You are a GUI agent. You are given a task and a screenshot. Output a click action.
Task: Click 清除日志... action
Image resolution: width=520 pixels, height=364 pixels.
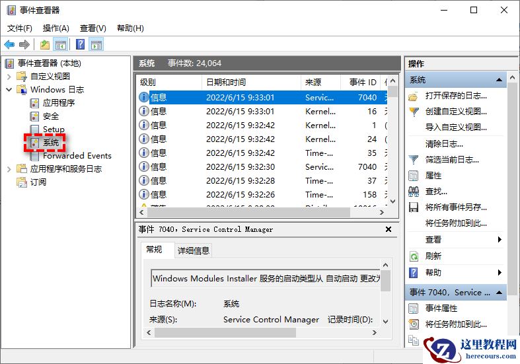(x=444, y=144)
